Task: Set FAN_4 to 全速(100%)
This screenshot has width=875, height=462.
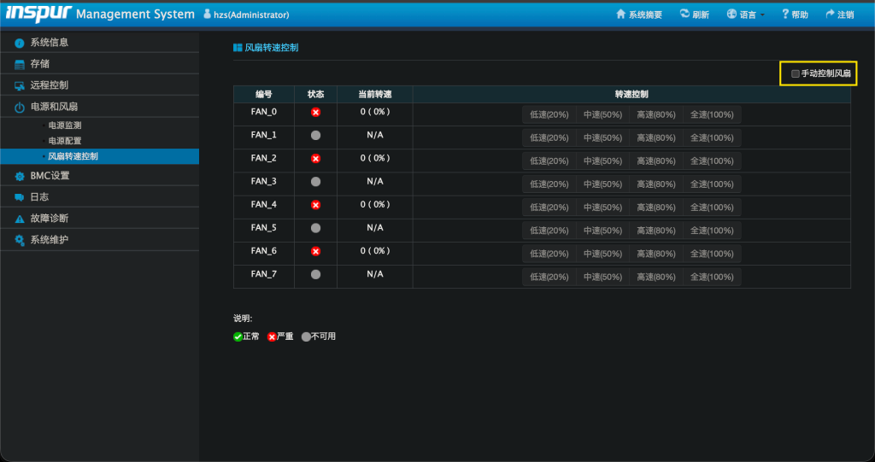Action: (x=712, y=207)
